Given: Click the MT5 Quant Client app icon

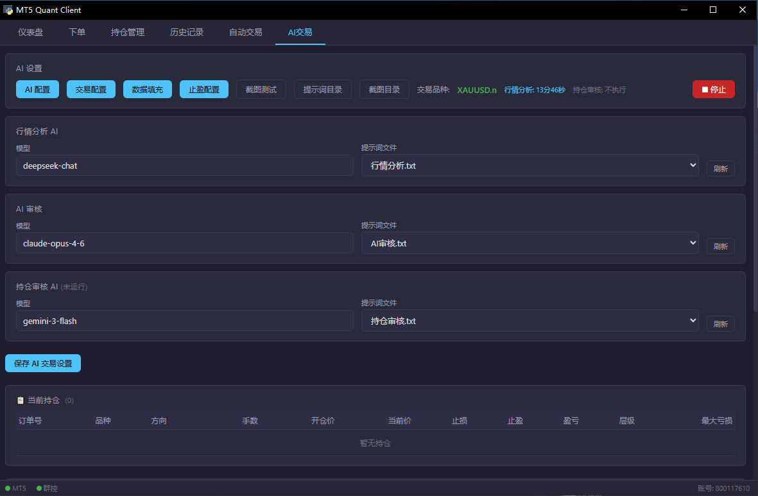Looking at the screenshot, I should coord(8,10).
